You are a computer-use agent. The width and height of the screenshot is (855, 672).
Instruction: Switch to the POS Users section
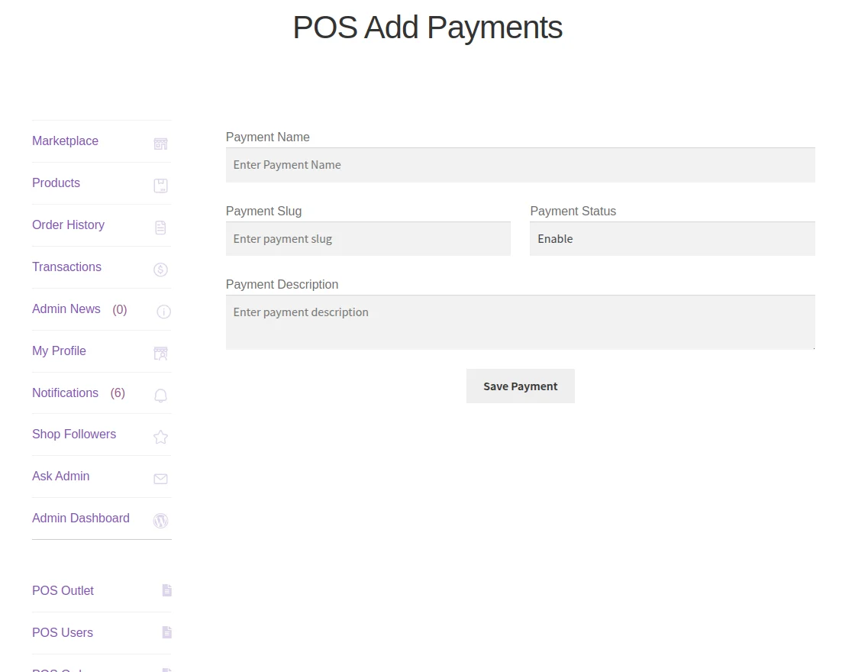(x=62, y=632)
